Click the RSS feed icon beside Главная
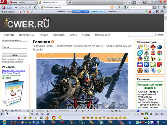Image resolution: width=167 pixels, height=125 pixels. click(53, 42)
